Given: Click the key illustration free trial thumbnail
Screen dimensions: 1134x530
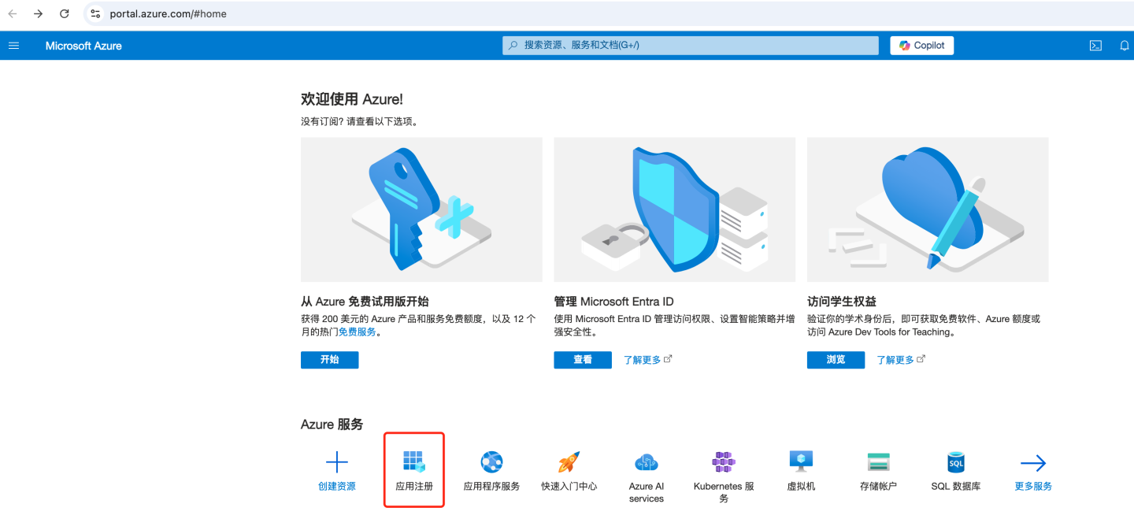Looking at the screenshot, I should (x=421, y=210).
